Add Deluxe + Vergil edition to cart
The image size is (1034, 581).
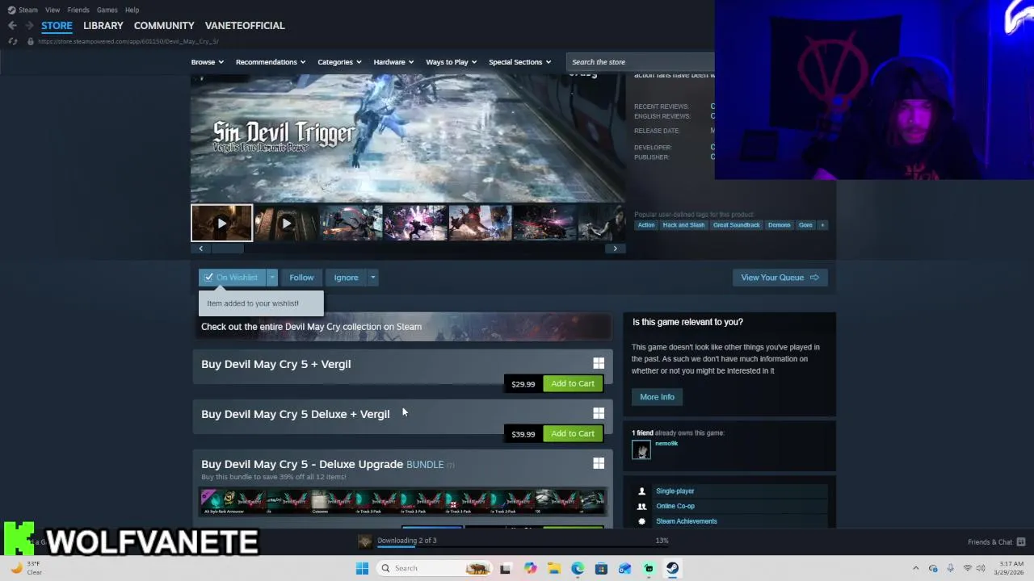(573, 433)
